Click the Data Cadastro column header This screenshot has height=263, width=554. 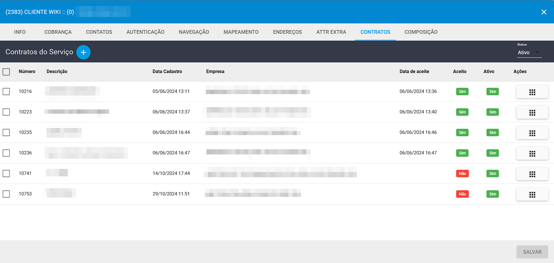[x=167, y=71]
